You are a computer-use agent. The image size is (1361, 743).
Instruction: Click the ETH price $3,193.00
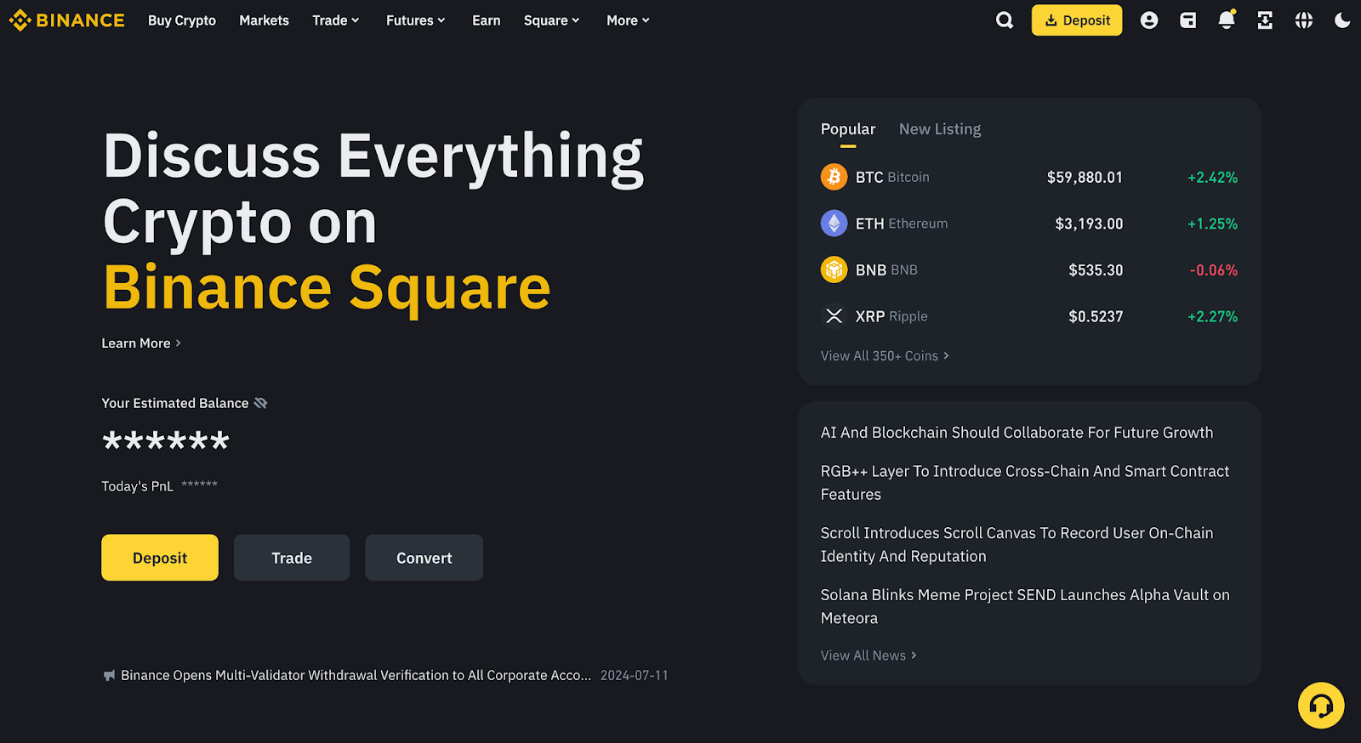click(1089, 224)
